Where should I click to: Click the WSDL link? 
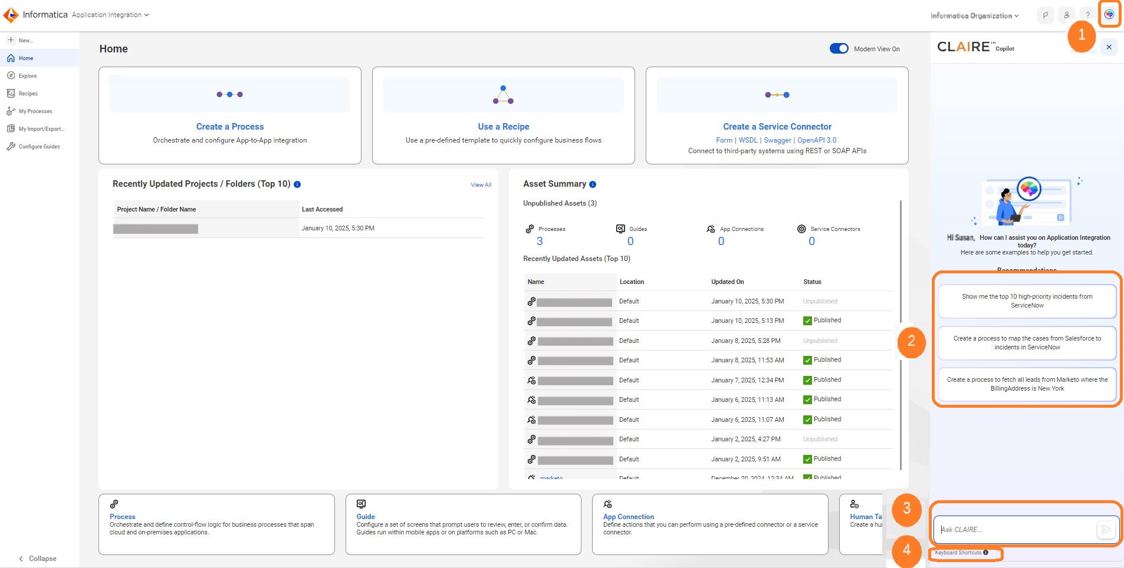[748, 140]
